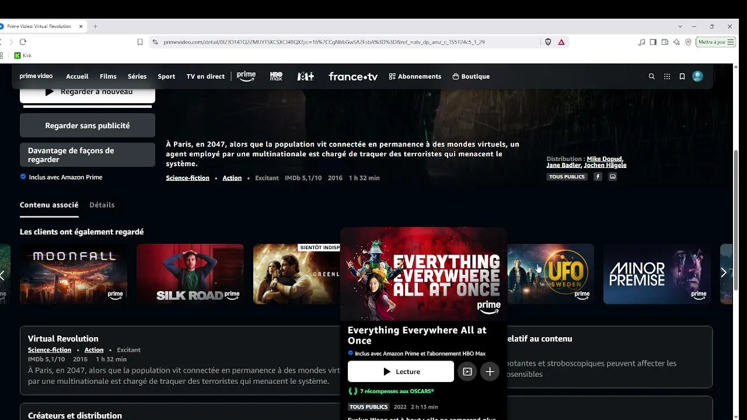This screenshot has height=420, width=747.
Task: Open the Greenland thumbnail
Action: pyautogui.click(x=296, y=274)
